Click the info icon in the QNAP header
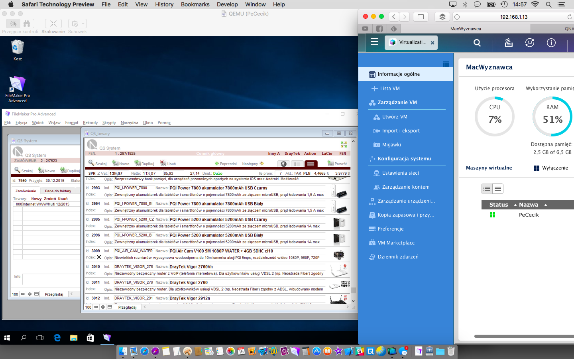 coord(551,43)
